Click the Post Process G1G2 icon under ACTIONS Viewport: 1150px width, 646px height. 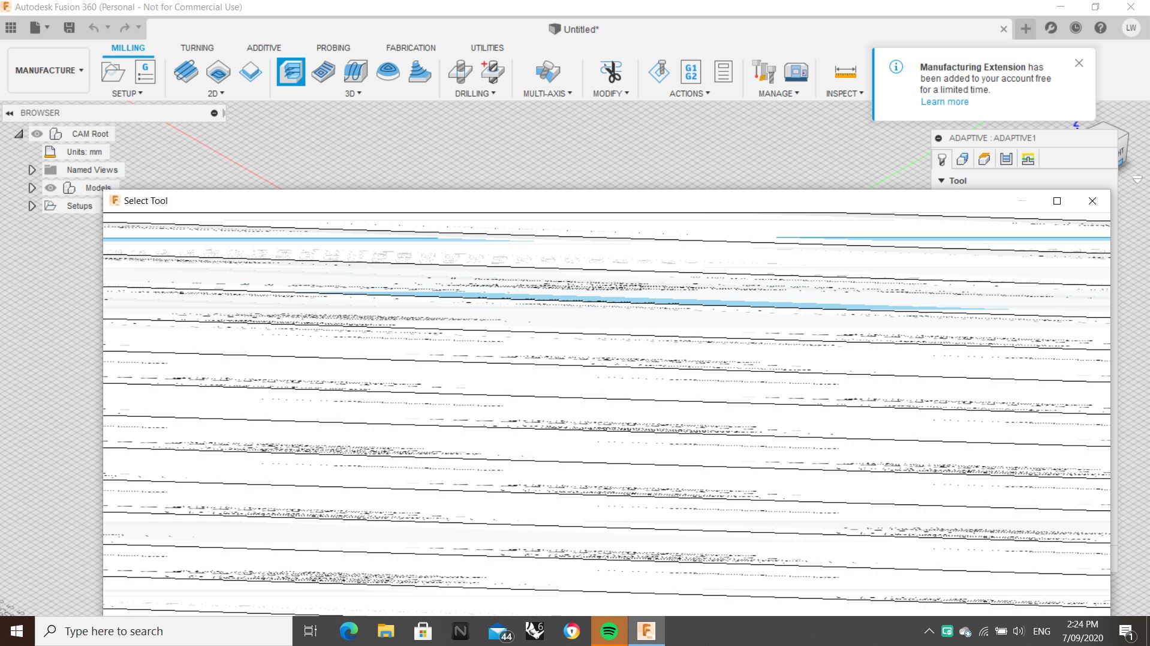[691, 73]
